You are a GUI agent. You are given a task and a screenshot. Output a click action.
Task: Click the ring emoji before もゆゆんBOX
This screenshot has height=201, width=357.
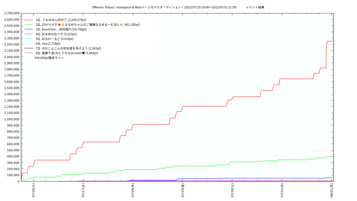tap(44, 20)
